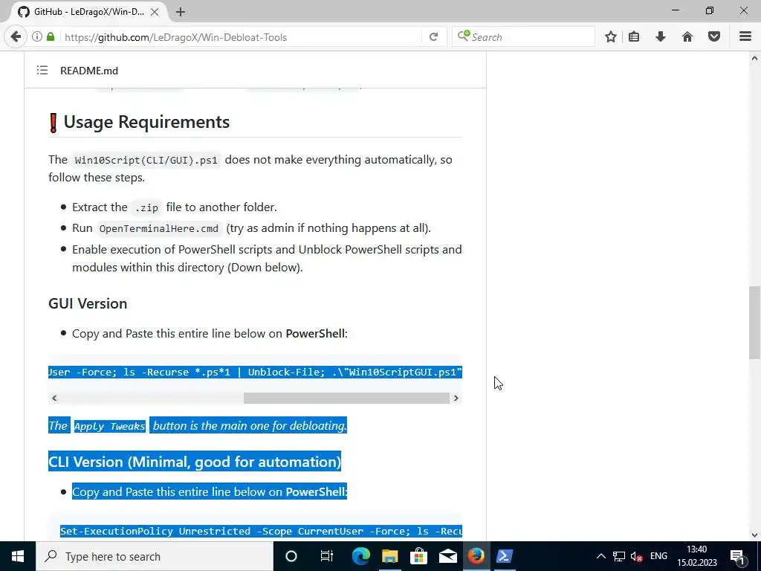The width and height of the screenshot is (761, 571).
Task: Click the OpenTerminalHere.cmd code text
Action: pyautogui.click(x=159, y=229)
